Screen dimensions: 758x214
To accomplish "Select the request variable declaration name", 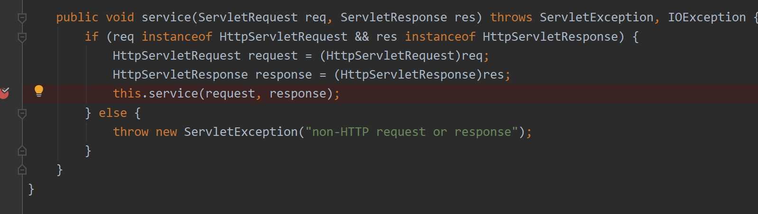I will 273,56.
